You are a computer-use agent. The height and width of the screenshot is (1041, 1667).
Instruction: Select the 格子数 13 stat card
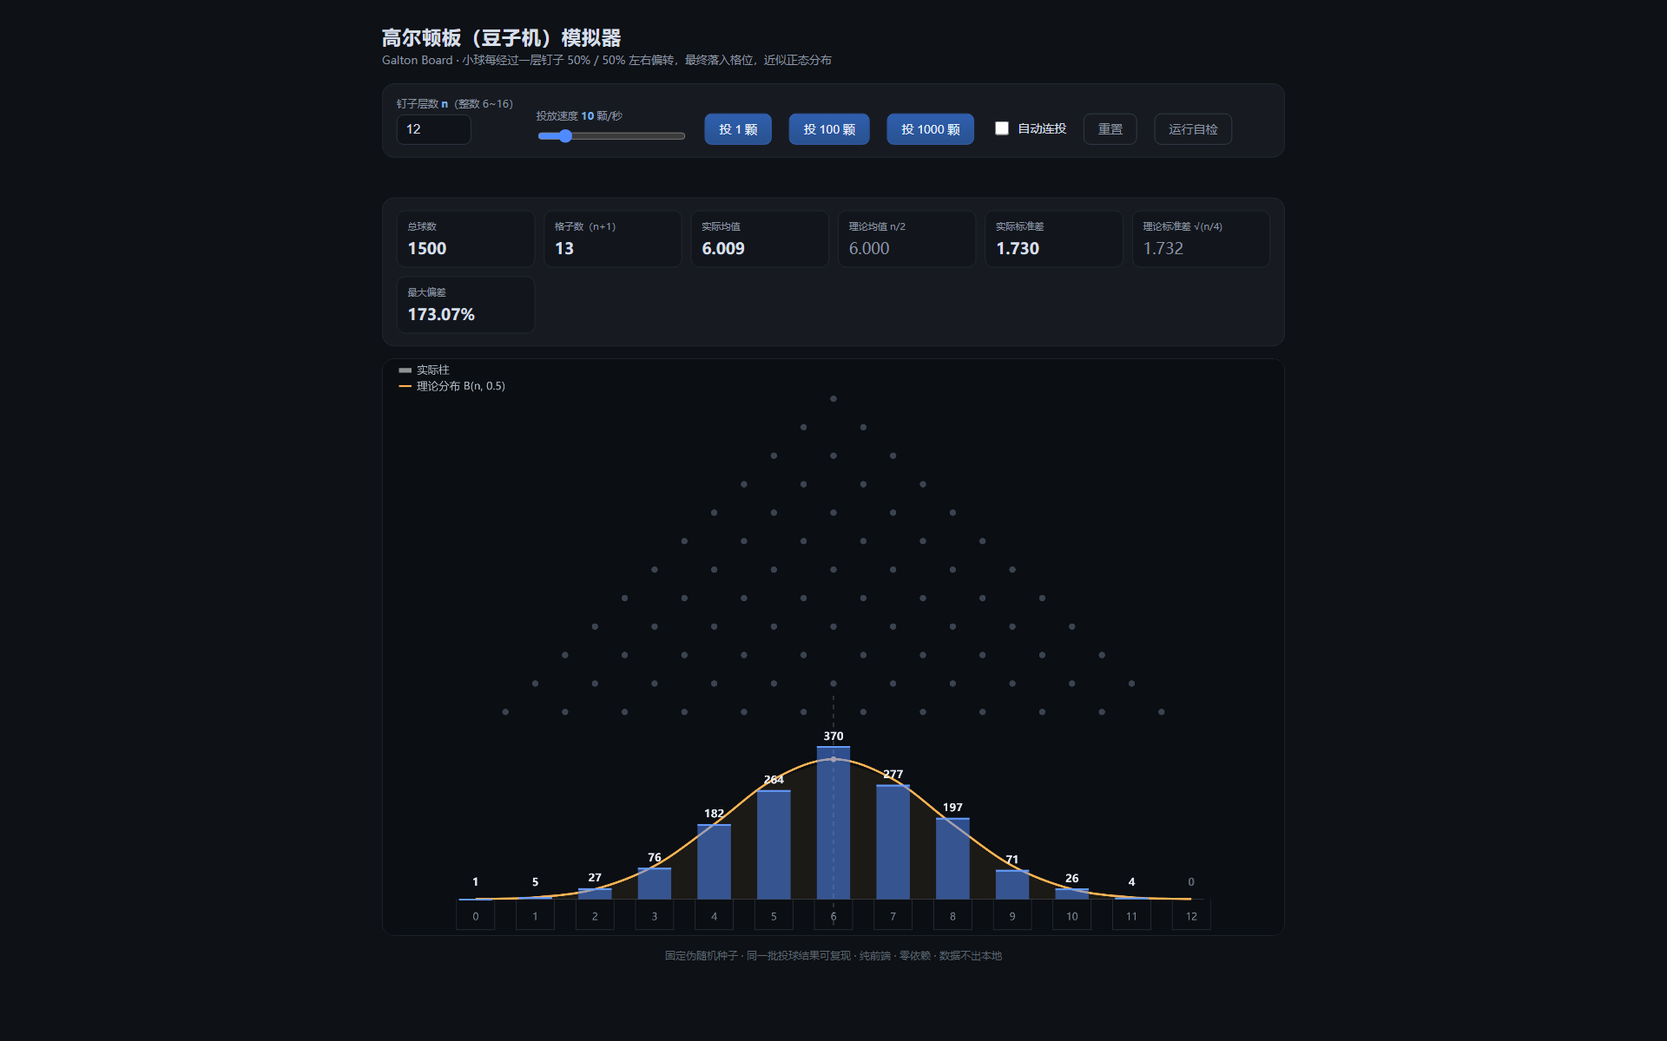[x=613, y=239]
